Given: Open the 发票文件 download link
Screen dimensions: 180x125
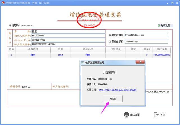Looking at the screenshot, I should [117, 90].
